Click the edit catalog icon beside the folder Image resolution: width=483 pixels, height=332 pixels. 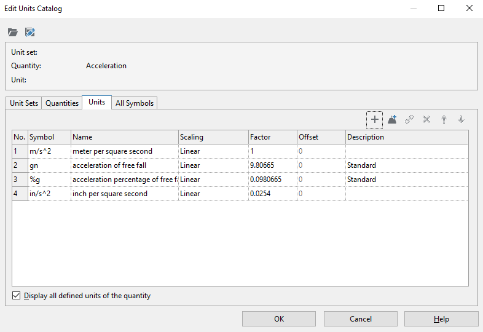click(x=29, y=32)
